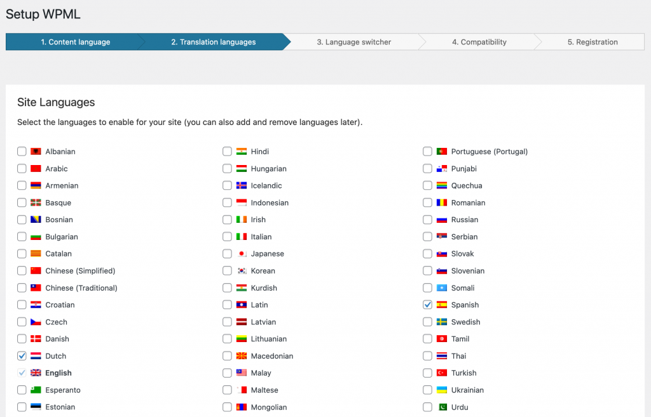Uncheck the Dutch language checkbox
The image size is (651, 417).
pyautogui.click(x=22, y=356)
